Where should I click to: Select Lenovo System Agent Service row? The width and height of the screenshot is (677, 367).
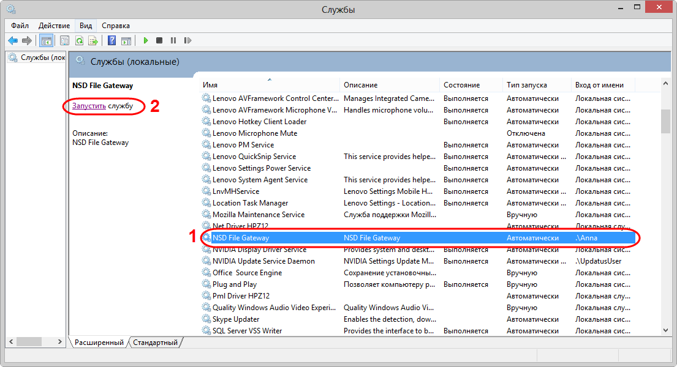coord(418,180)
